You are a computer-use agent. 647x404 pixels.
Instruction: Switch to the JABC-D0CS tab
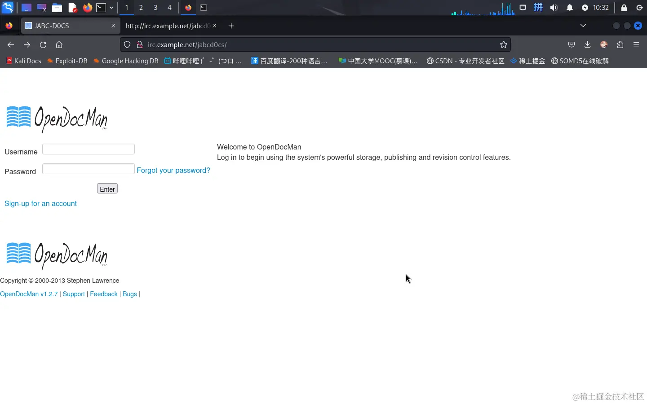70,26
